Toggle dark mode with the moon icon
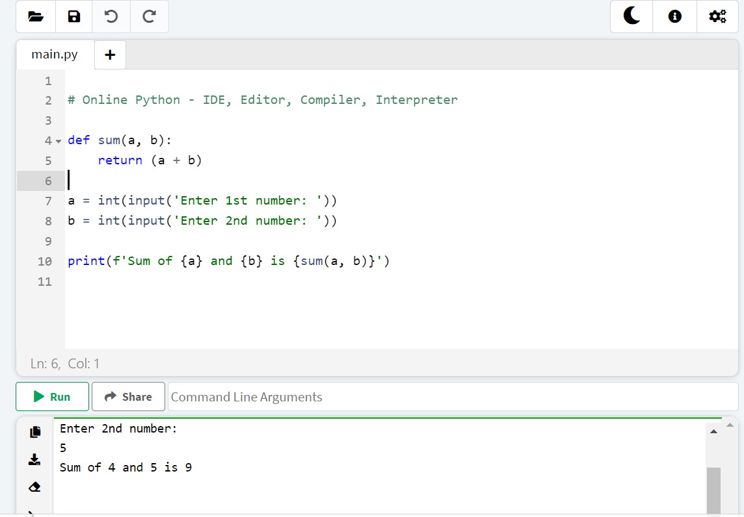The image size is (744, 517). (631, 17)
